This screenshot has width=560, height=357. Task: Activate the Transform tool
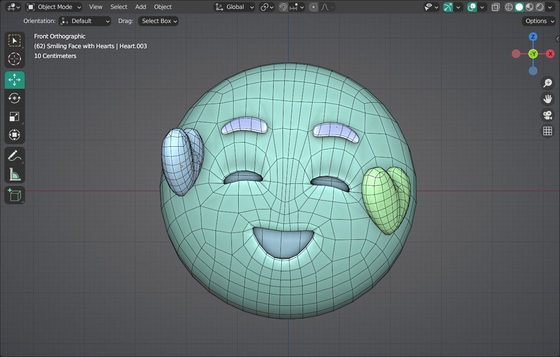pos(15,135)
